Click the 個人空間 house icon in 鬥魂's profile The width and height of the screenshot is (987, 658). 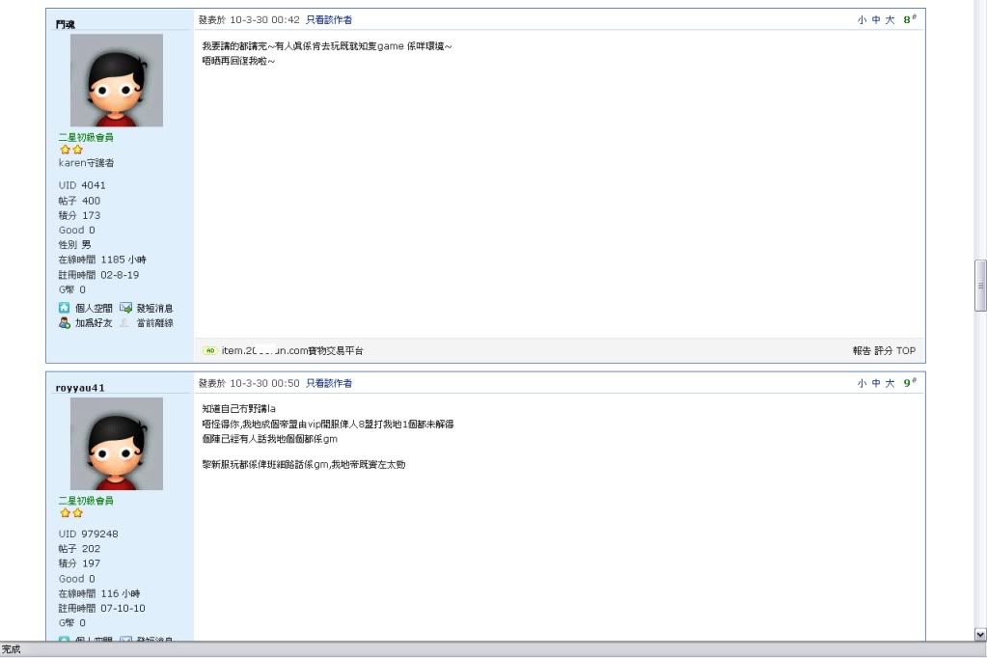pos(65,308)
